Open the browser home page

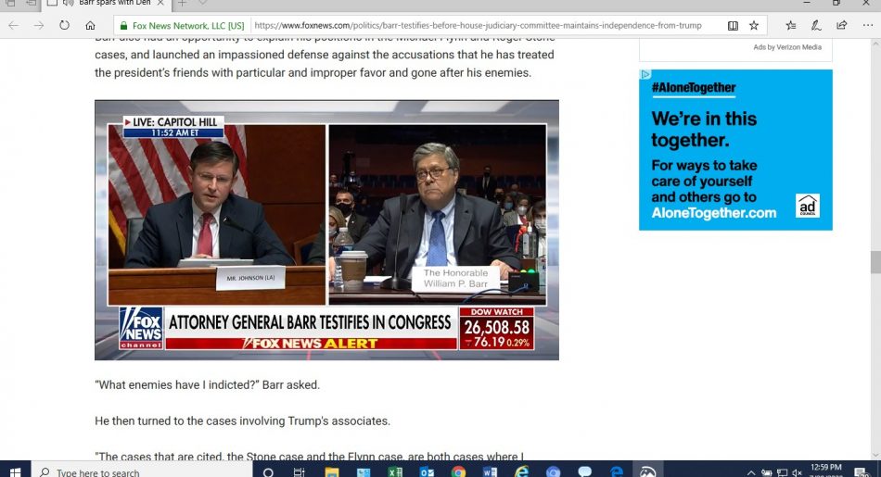point(91,25)
